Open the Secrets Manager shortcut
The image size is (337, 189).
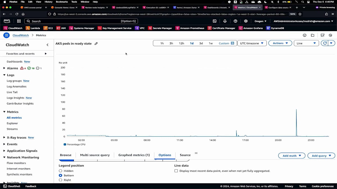click(160, 28)
